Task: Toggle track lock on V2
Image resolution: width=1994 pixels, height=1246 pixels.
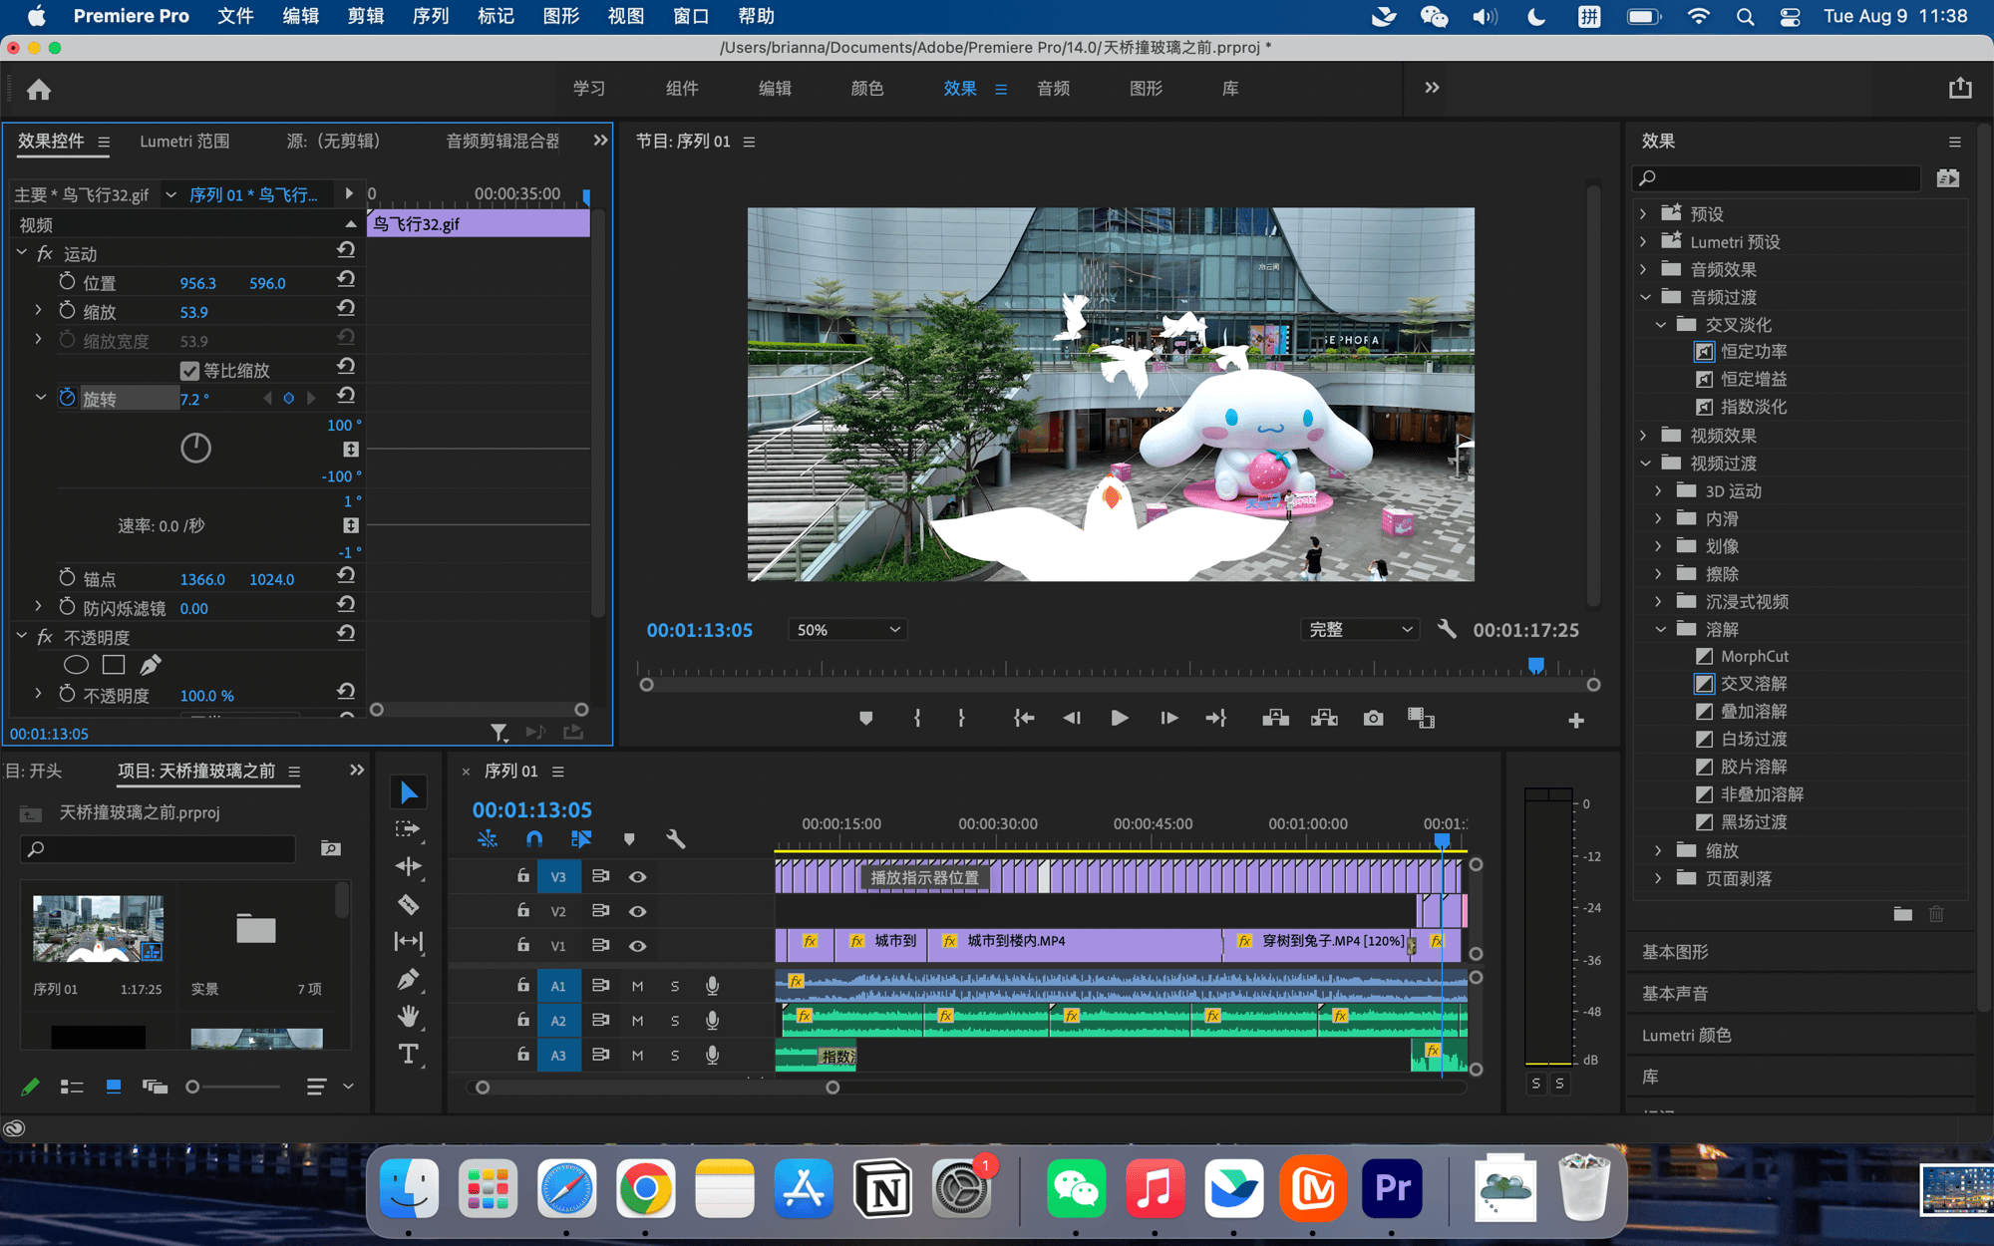Action: coord(522,910)
